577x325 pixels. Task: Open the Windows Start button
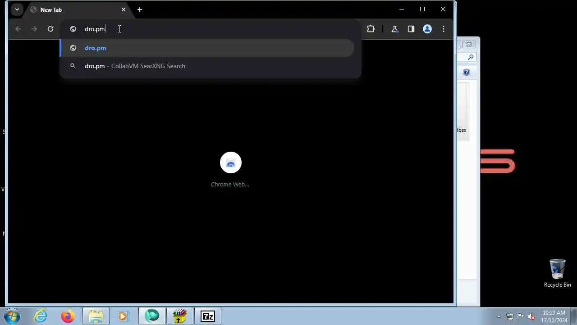[12, 316]
